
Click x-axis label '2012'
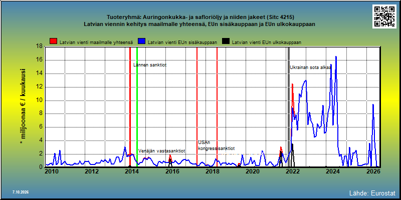coord(92,171)
